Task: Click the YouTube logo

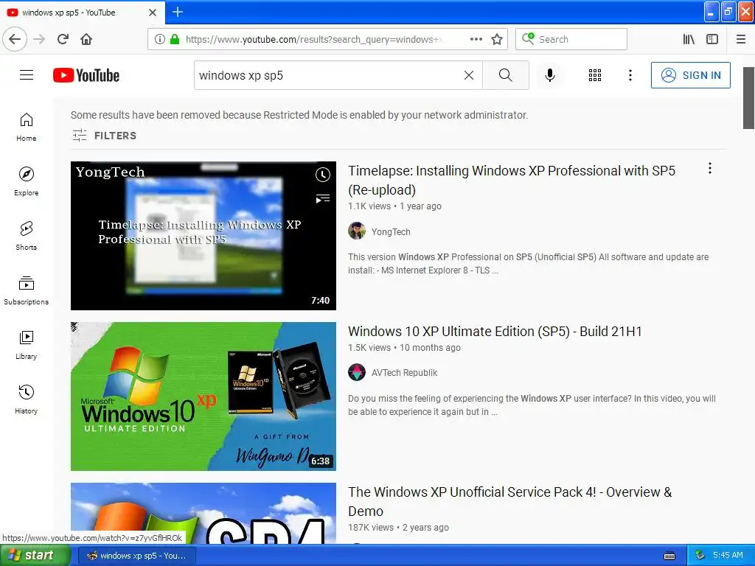Action: (86, 75)
